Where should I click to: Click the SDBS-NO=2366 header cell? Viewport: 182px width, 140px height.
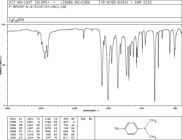point(81,2)
